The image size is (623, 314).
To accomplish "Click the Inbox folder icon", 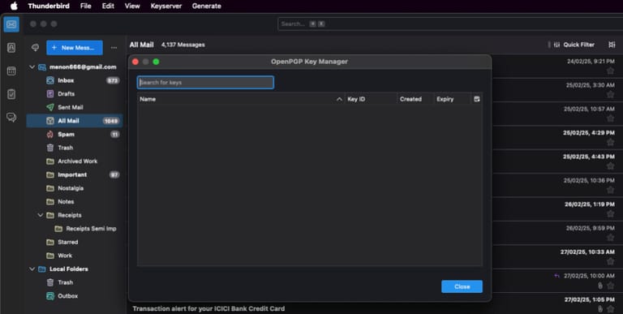I will pos(50,80).
